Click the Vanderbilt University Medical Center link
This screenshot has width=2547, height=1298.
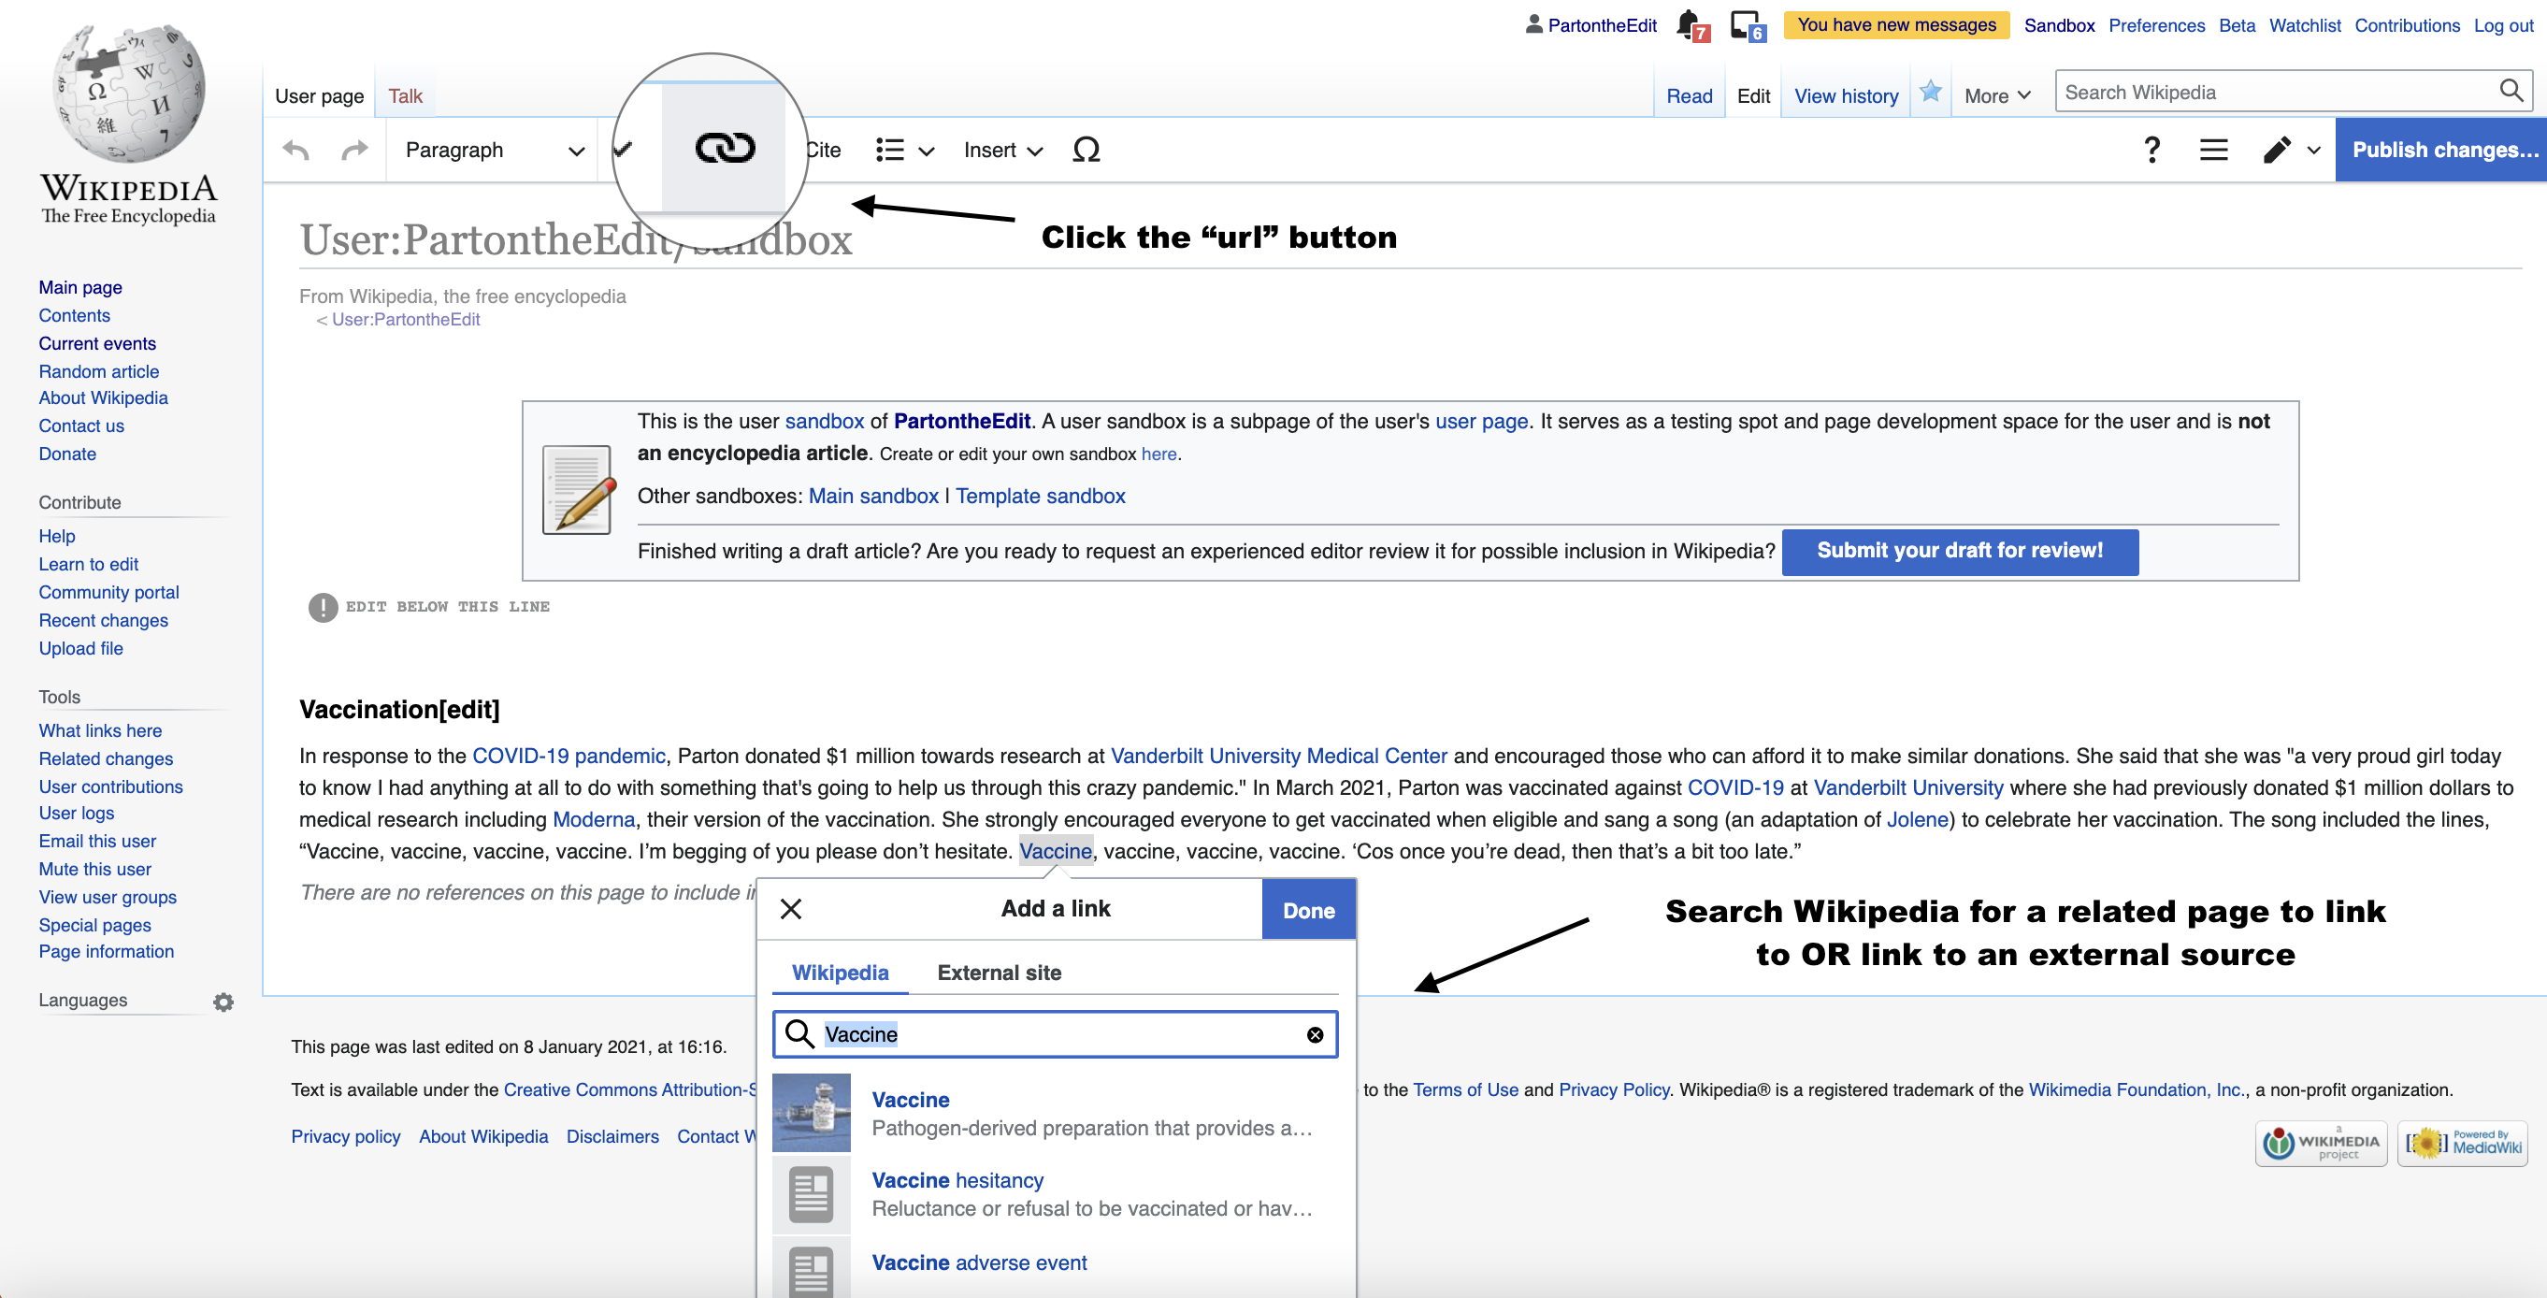pos(1278,756)
